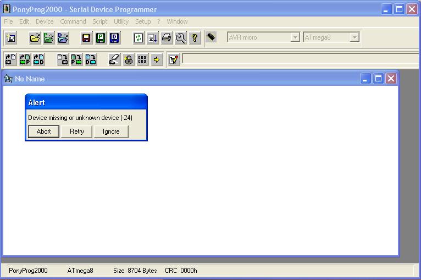
Task: Click the Write Data memory (D) icon
Action: (91, 59)
